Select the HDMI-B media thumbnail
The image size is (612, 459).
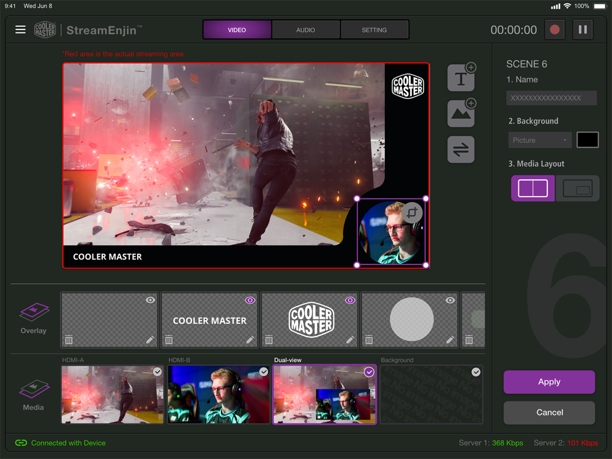(x=218, y=395)
